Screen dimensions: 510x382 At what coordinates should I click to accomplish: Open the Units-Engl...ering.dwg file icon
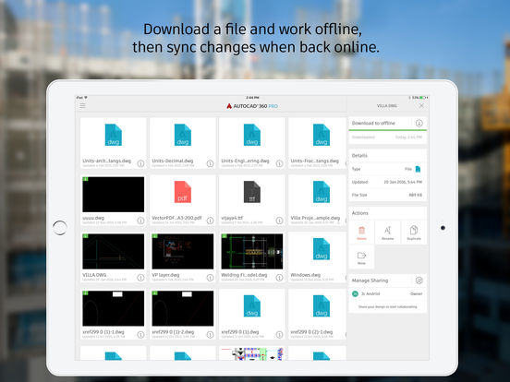[x=252, y=135]
